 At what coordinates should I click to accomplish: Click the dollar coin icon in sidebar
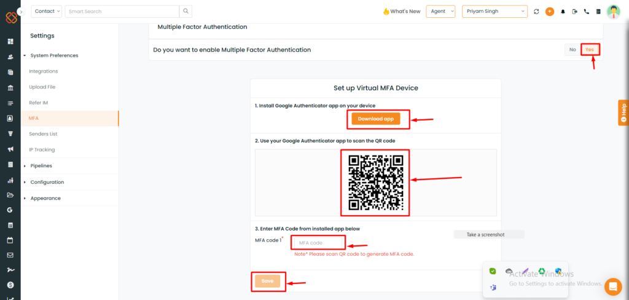point(10,285)
